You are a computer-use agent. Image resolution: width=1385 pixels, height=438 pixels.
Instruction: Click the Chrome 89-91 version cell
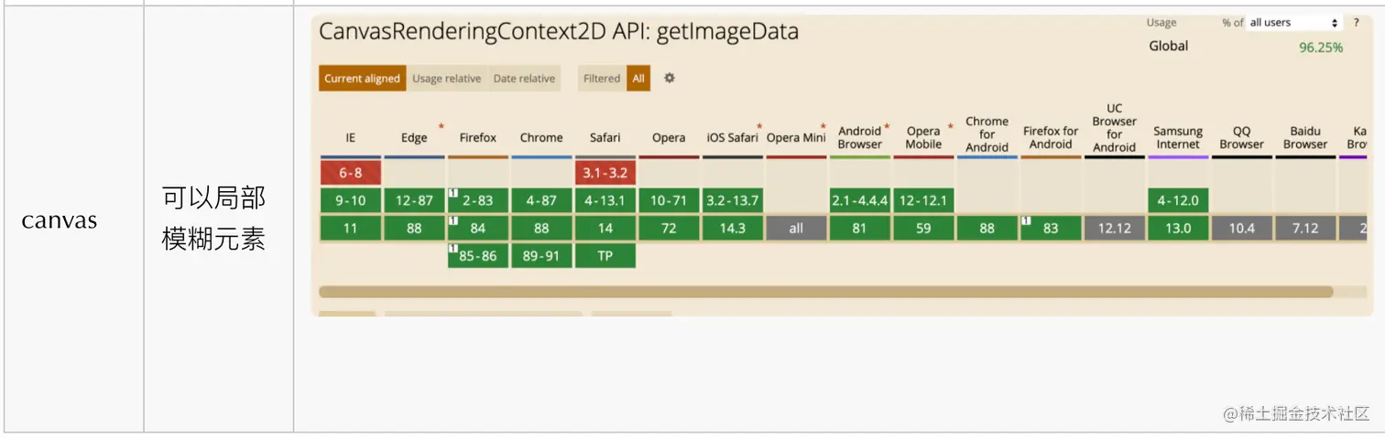[x=541, y=256]
